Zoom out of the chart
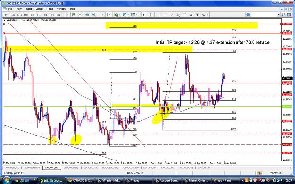The height and width of the screenshot is (184, 295). point(94,15)
